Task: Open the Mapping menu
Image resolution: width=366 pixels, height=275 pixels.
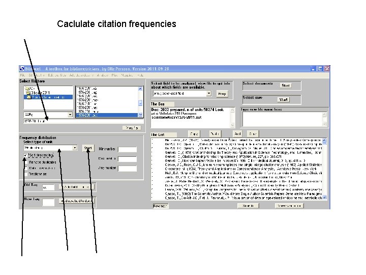Action: coord(127,75)
